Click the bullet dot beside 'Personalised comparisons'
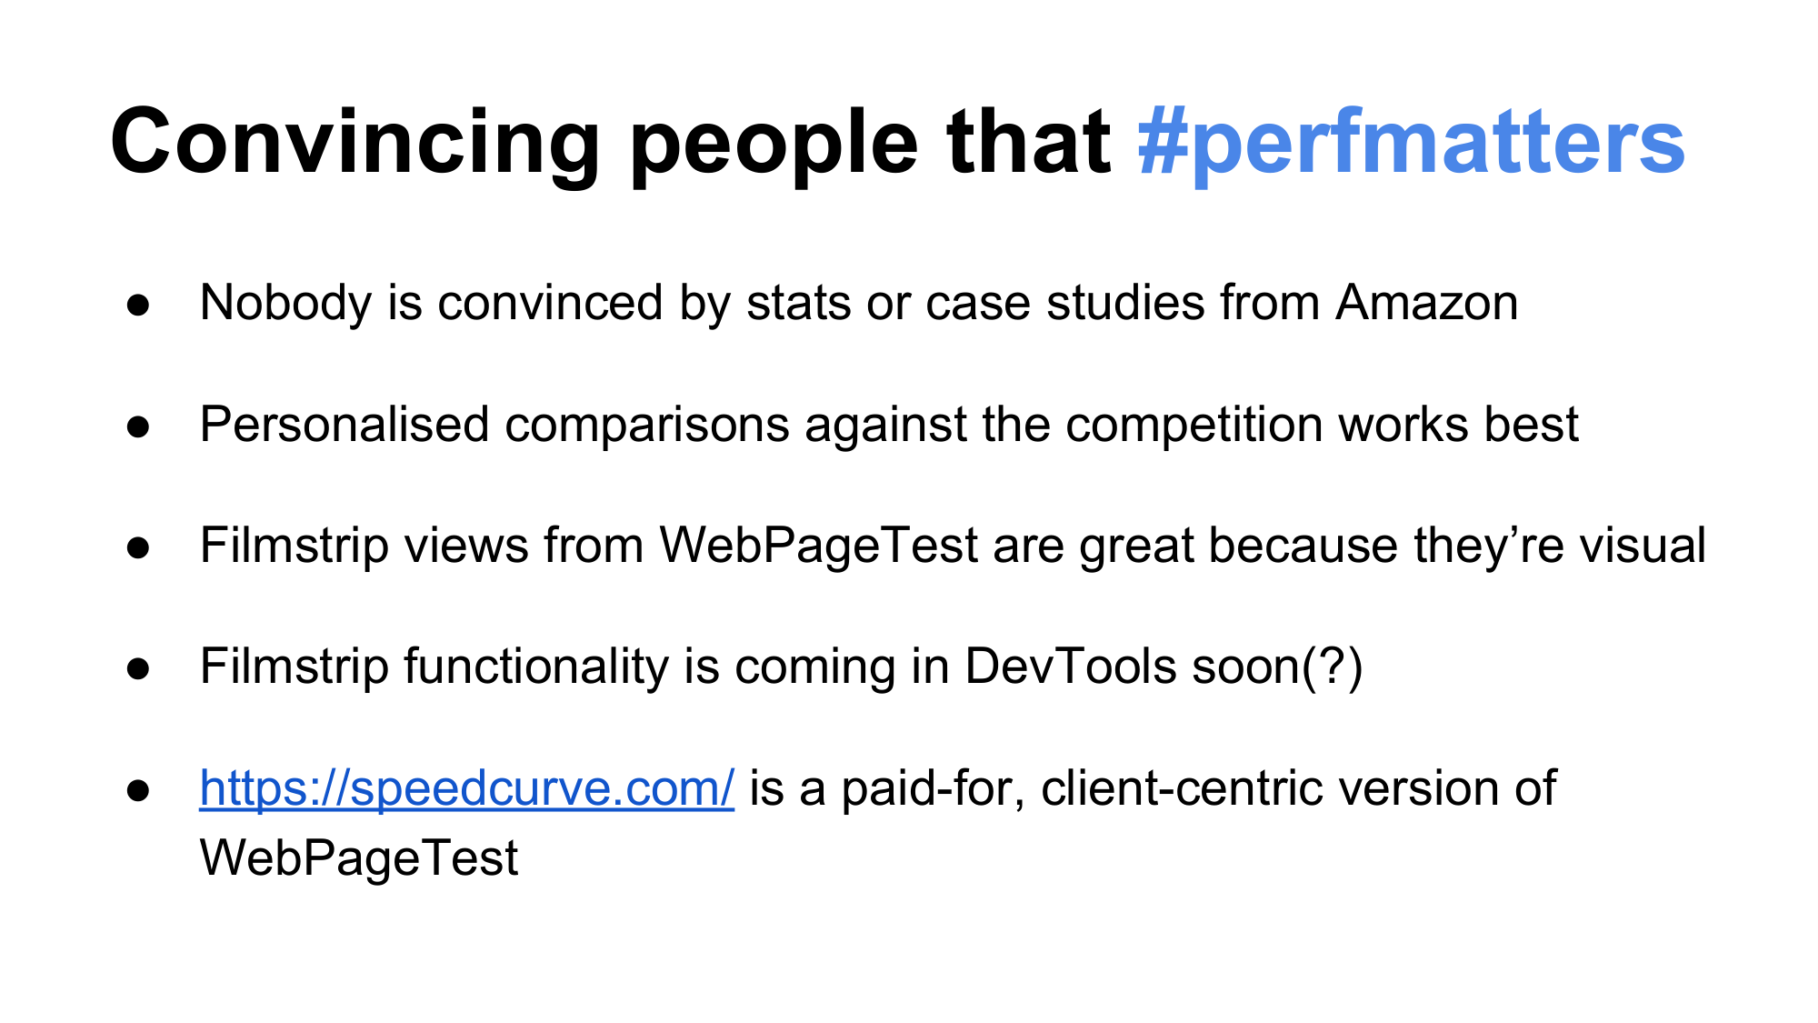The width and height of the screenshot is (1818, 1023). click(138, 426)
